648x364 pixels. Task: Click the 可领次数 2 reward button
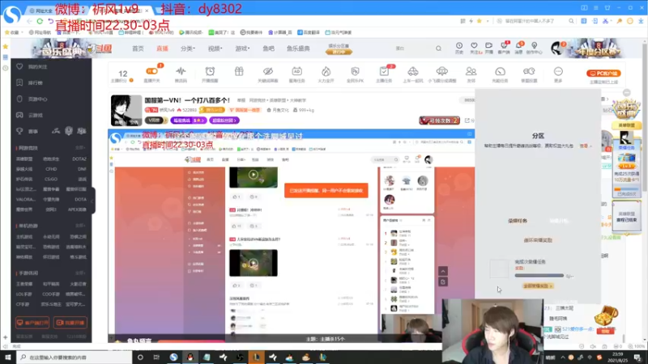coord(439,121)
